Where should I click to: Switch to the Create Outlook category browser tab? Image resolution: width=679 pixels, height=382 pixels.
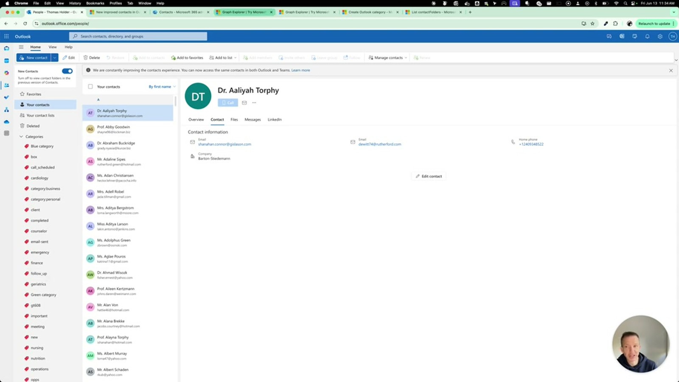point(370,12)
